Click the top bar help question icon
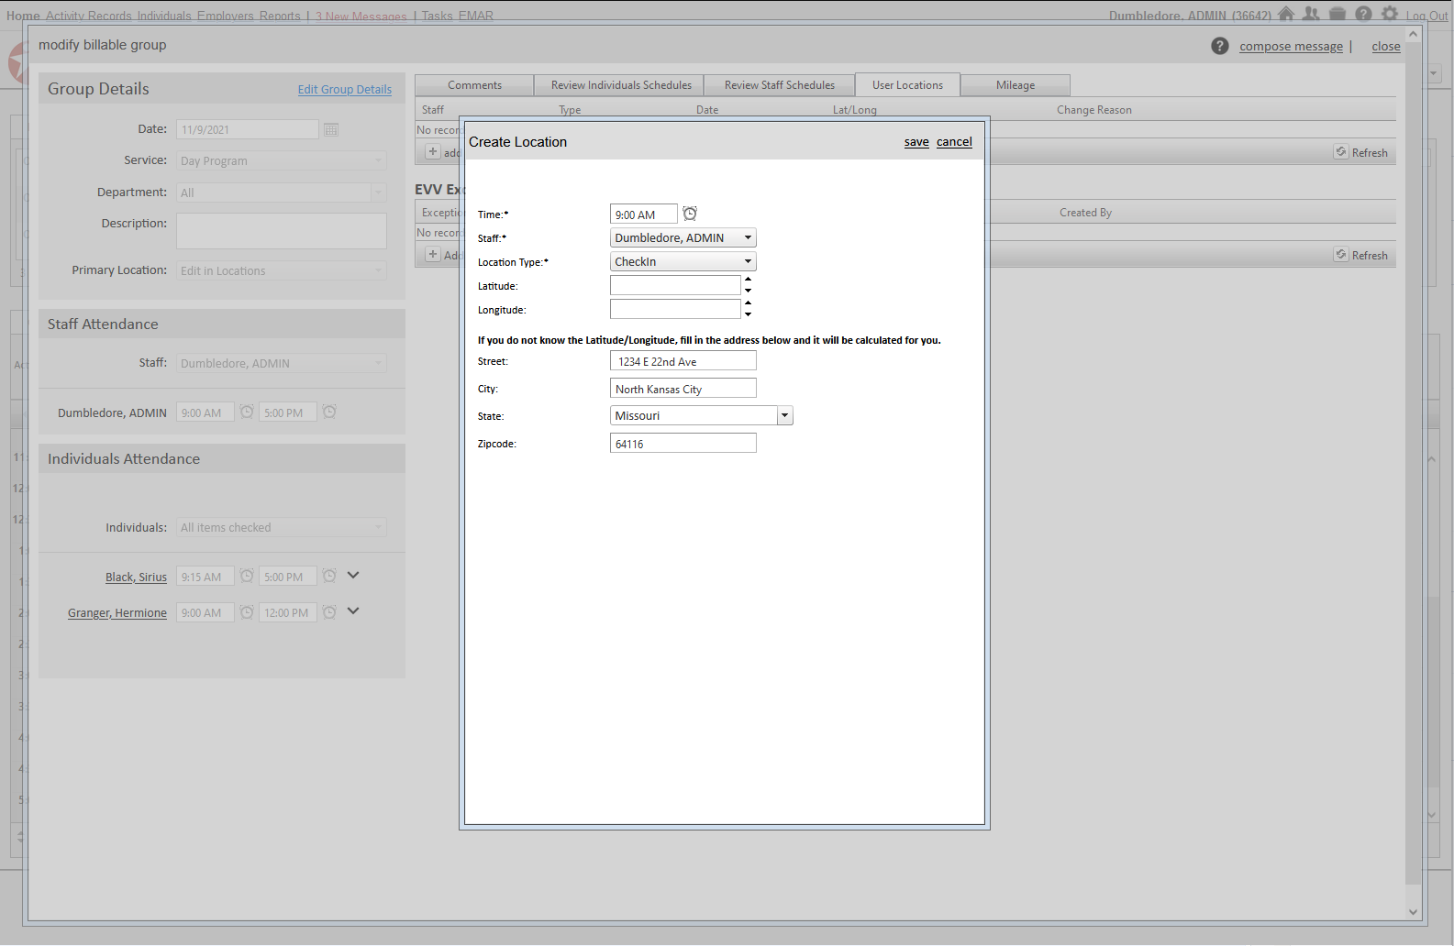 point(1363,14)
